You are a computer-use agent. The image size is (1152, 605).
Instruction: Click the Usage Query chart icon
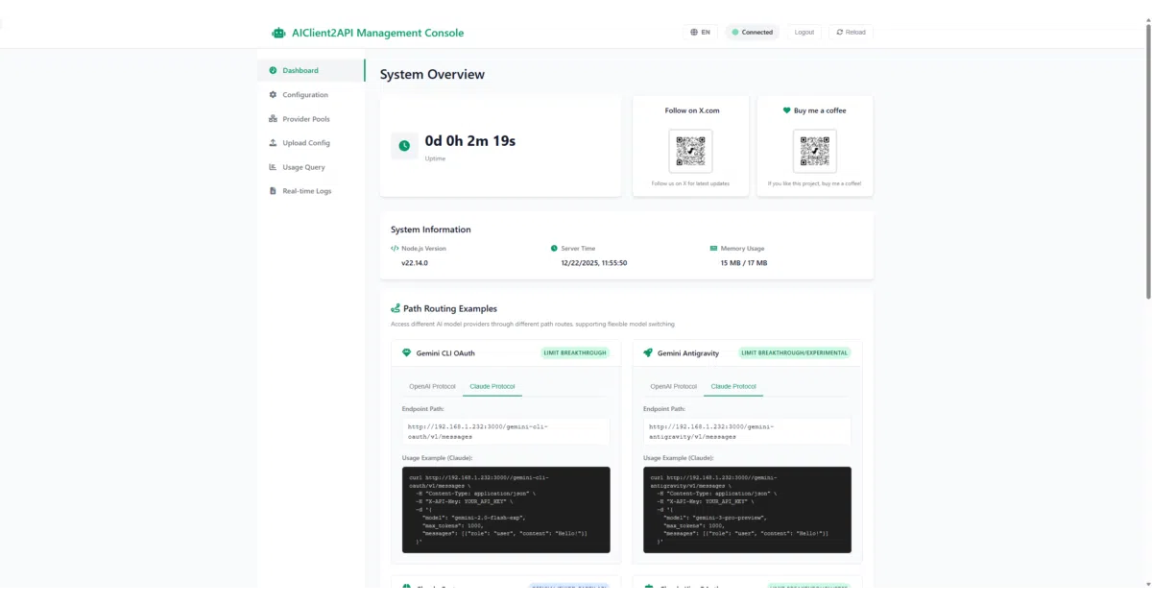coord(273,167)
